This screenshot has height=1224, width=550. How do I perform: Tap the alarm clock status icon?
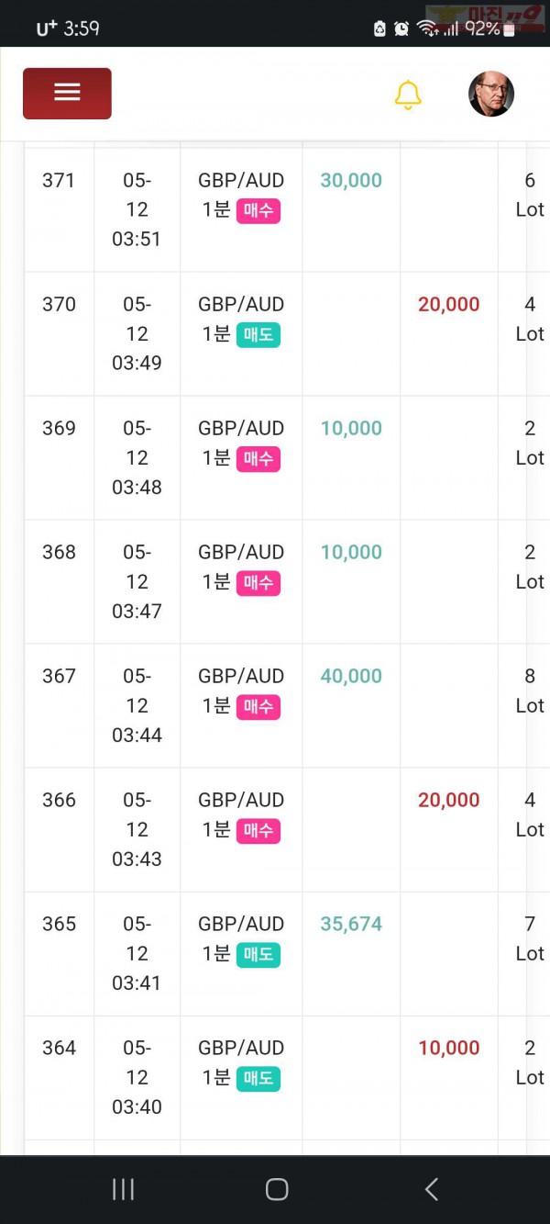tap(401, 28)
